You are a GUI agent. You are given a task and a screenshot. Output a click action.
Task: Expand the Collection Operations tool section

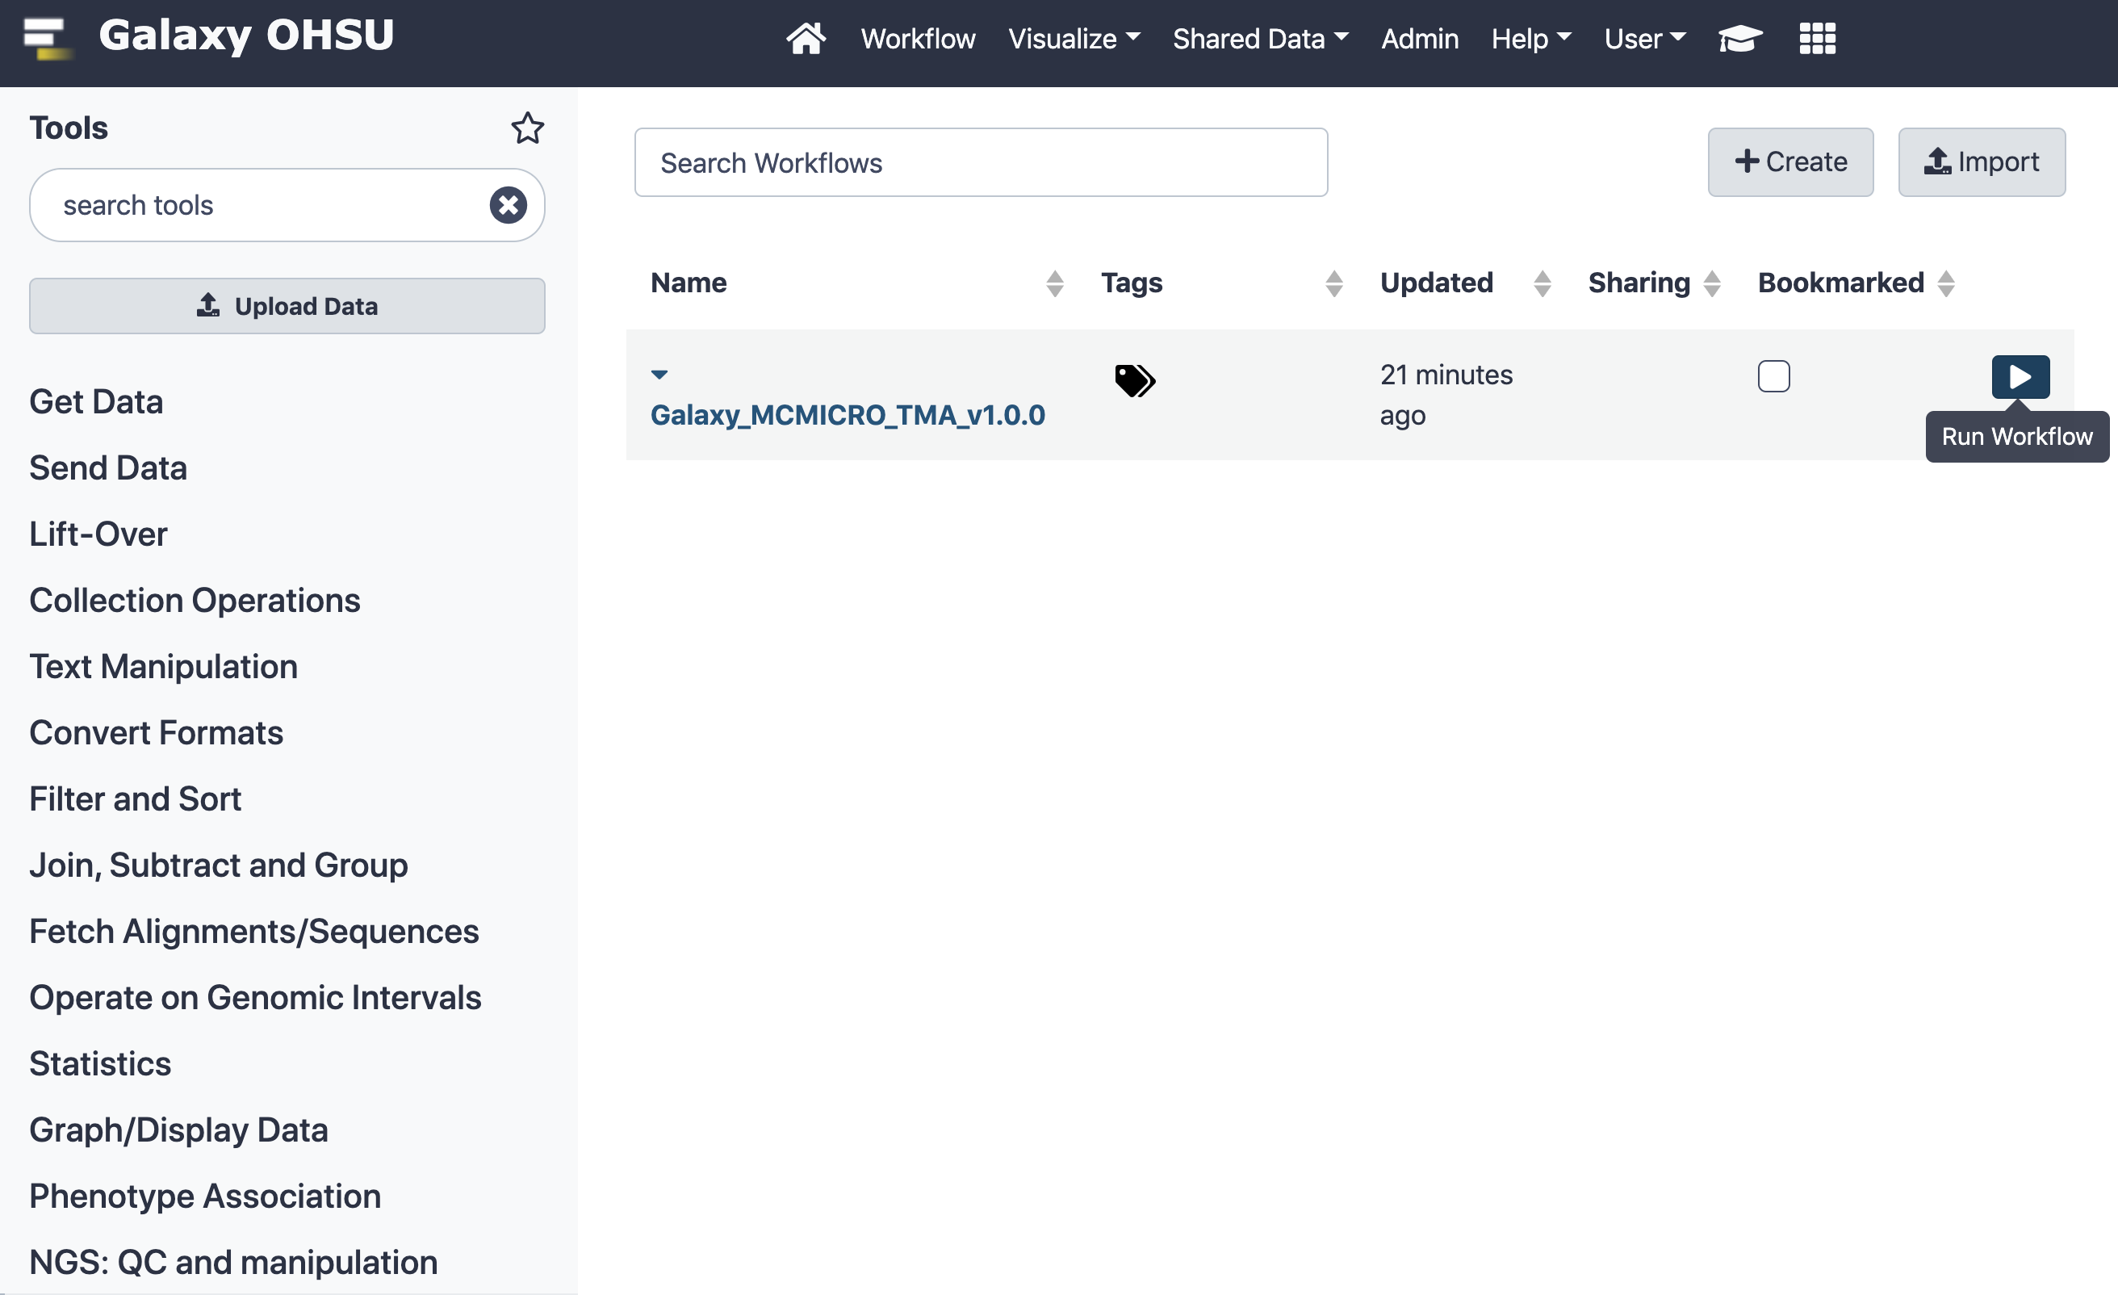(x=195, y=601)
